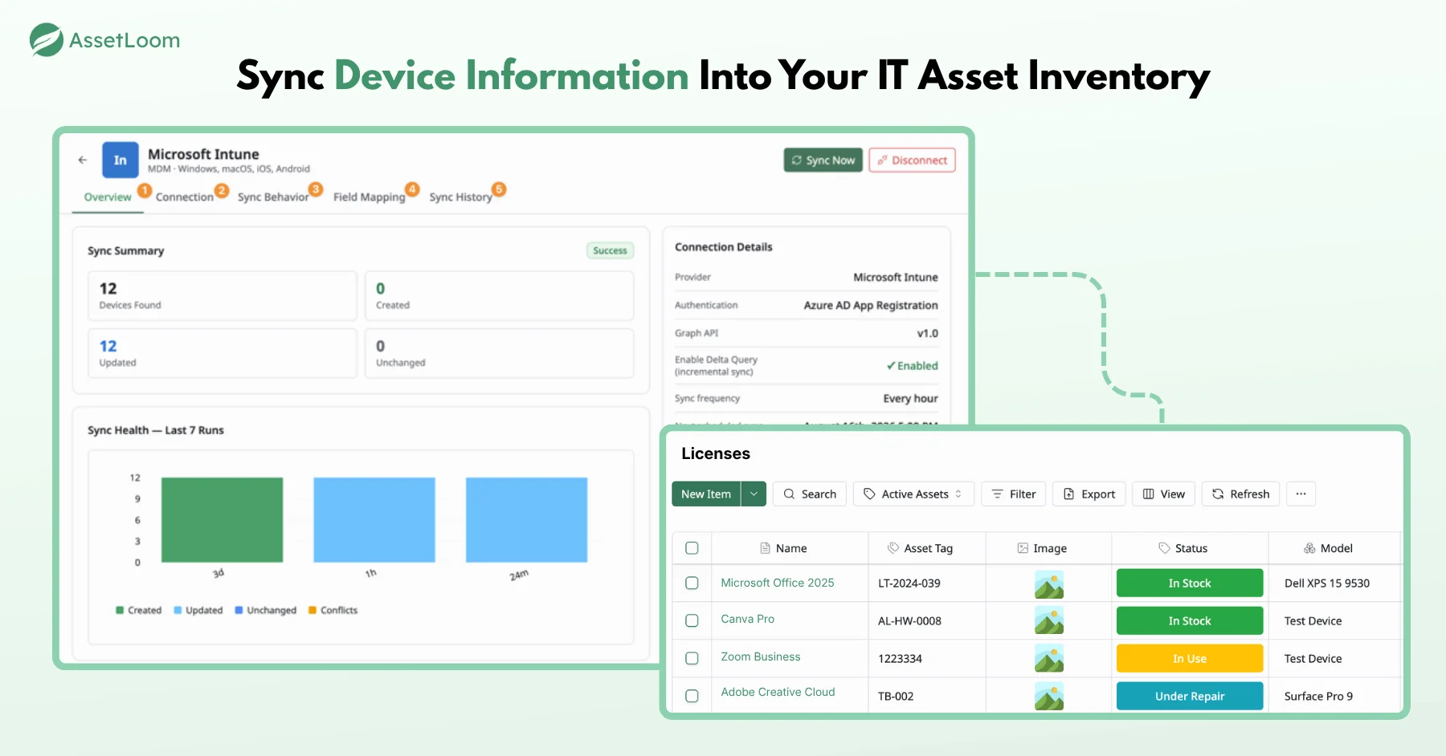The width and height of the screenshot is (1446, 756).
Task: Switch to the Connection tab
Action: pyautogui.click(x=185, y=197)
